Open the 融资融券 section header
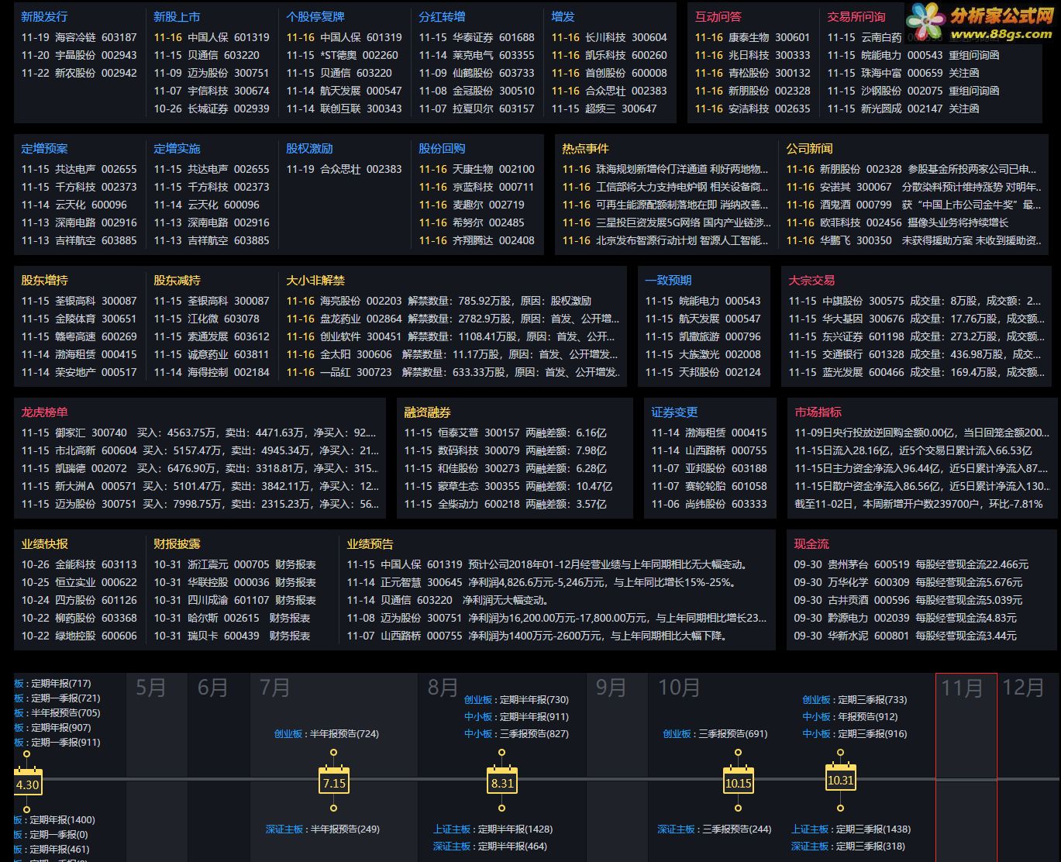The height and width of the screenshot is (862, 1061). (x=427, y=412)
